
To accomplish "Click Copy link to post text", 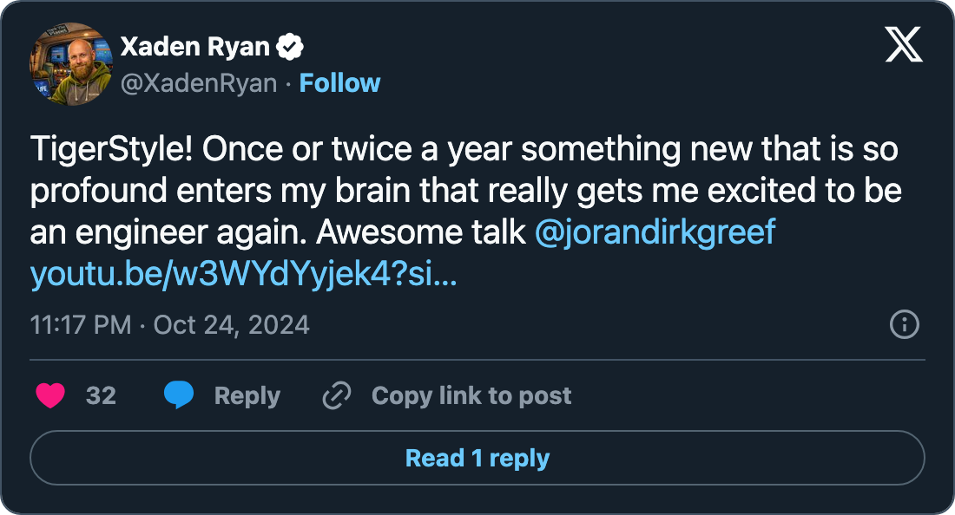I will coord(471,396).
